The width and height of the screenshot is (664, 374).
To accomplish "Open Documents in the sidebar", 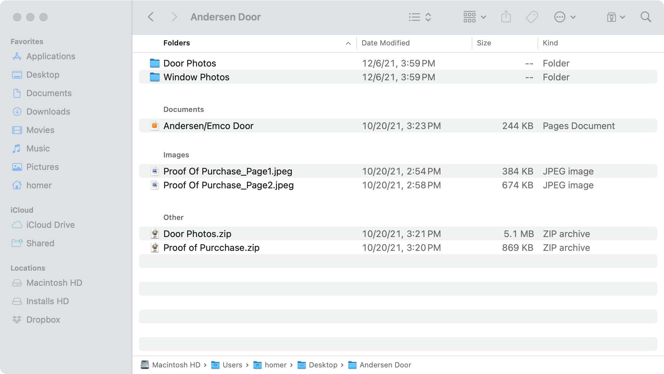I will pyautogui.click(x=49, y=93).
